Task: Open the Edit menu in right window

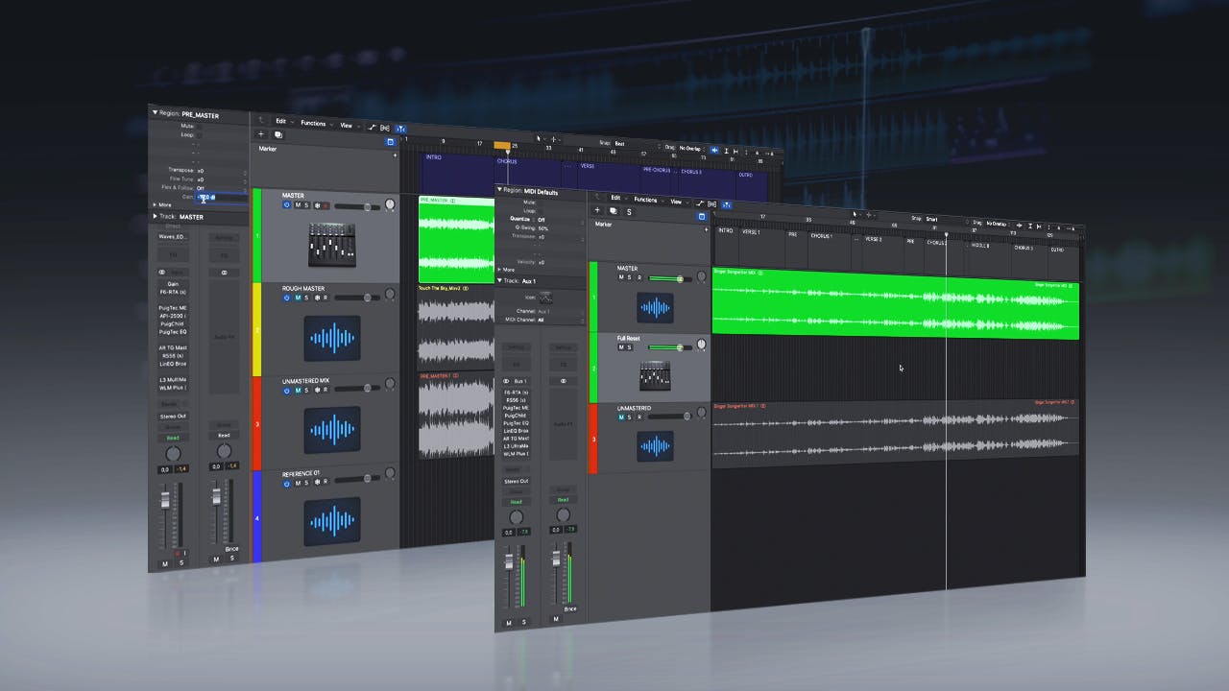Action: pos(615,199)
